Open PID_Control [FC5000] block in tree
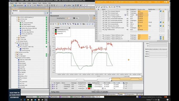 [x=27, y=23]
